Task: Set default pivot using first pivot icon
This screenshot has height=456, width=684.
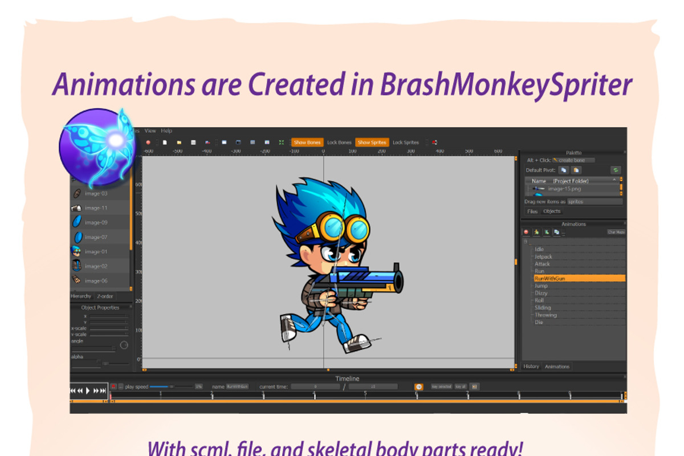Action: (564, 170)
